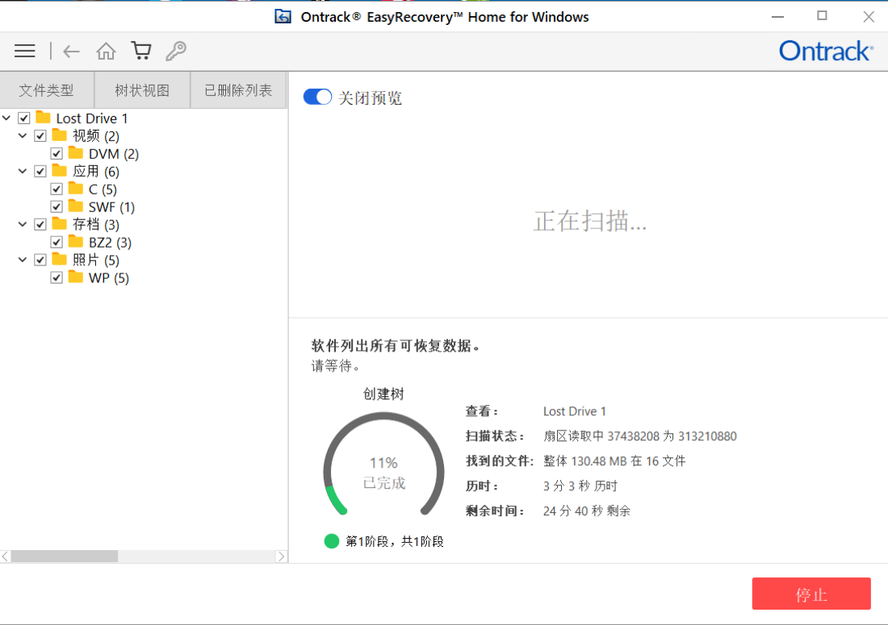Click the WP folder icon
Viewport: 888px width, 625px height.
(75, 277)
